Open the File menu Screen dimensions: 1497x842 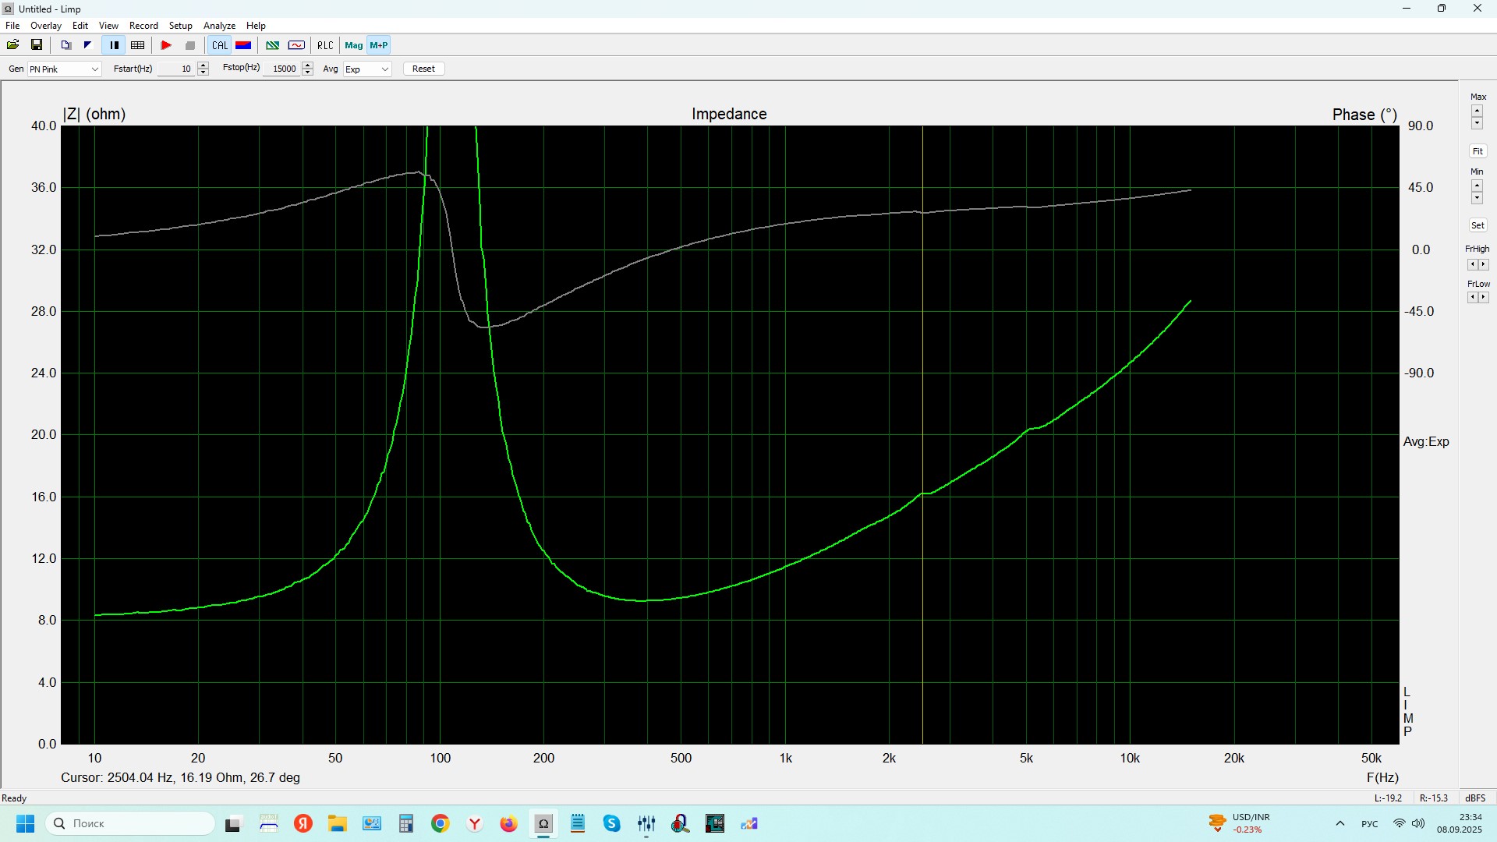coord(12,26)
